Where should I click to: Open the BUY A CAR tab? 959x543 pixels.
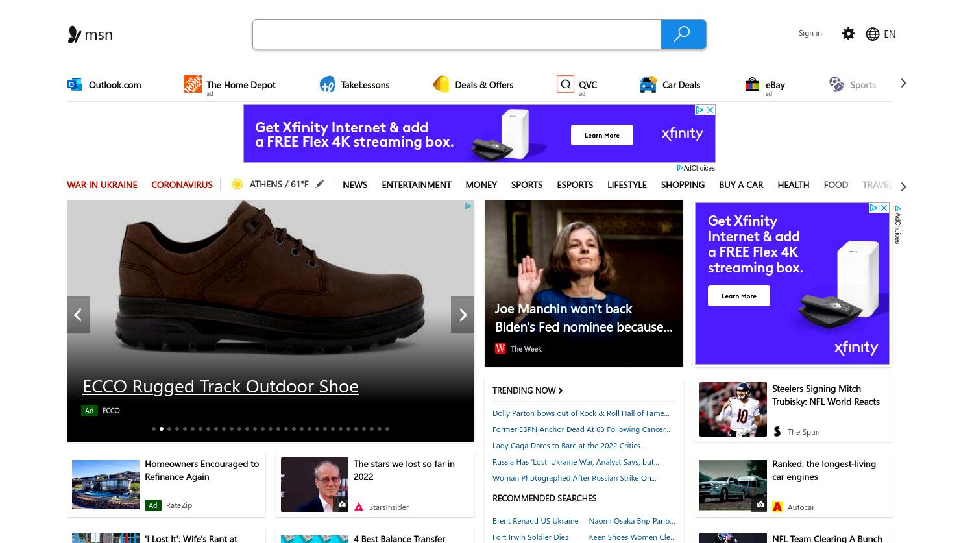click(x=741, y=185)
